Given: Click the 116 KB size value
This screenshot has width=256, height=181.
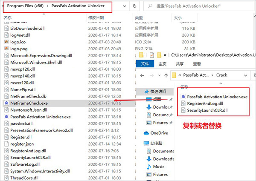Looking at the screenshot, I should [x=189, y=29].
